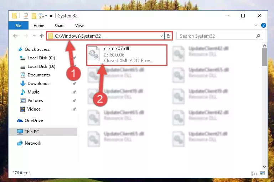Maximize the System32 window
Image resolution: width=274 pixels, height=182 pixels.
pos(243,16)
